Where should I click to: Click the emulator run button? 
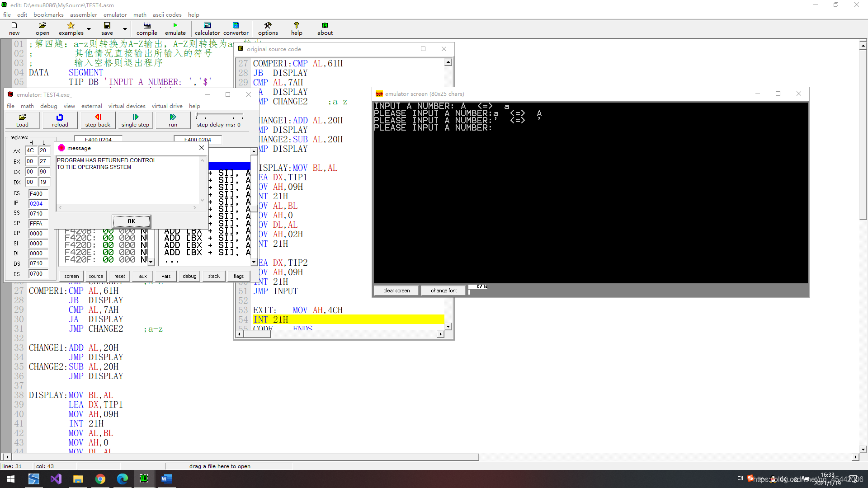pyautogui.click(x=173, y=120)
